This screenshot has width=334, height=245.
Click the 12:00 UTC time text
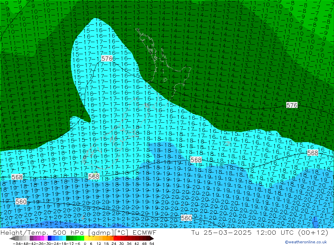tap(275, 232)
